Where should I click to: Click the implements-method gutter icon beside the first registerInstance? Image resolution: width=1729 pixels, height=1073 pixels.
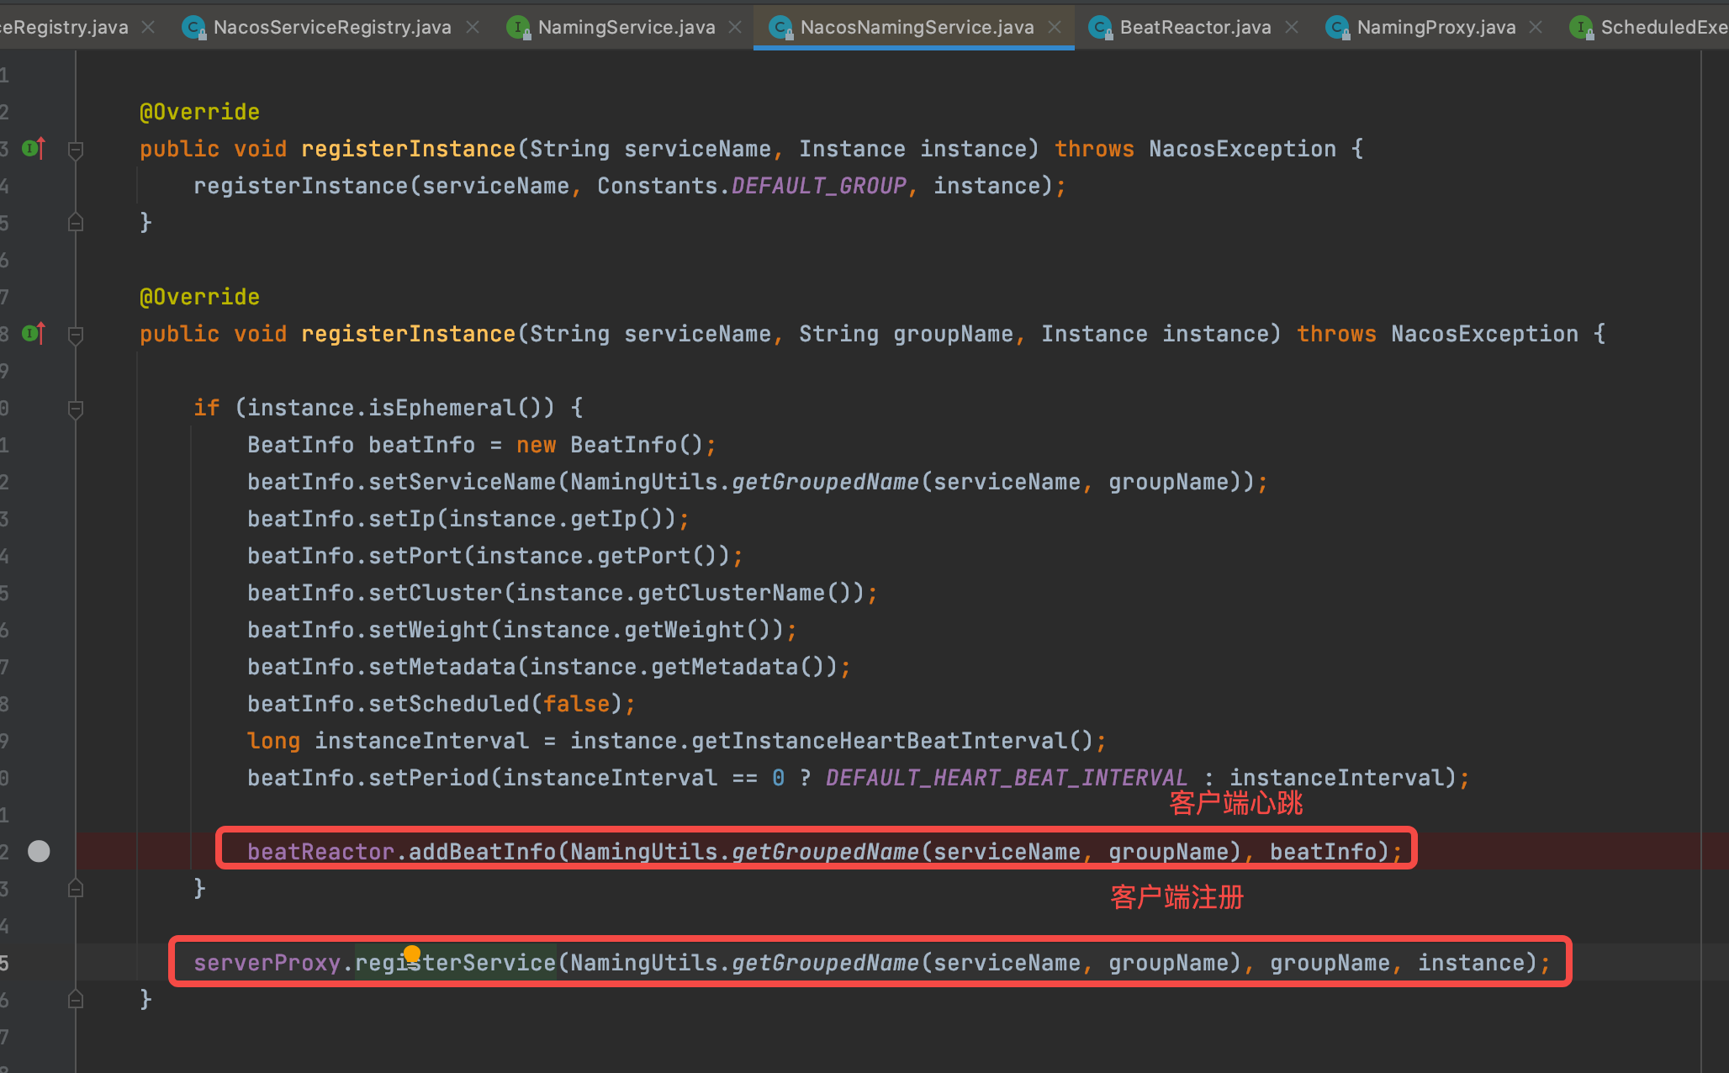point(33,149)
